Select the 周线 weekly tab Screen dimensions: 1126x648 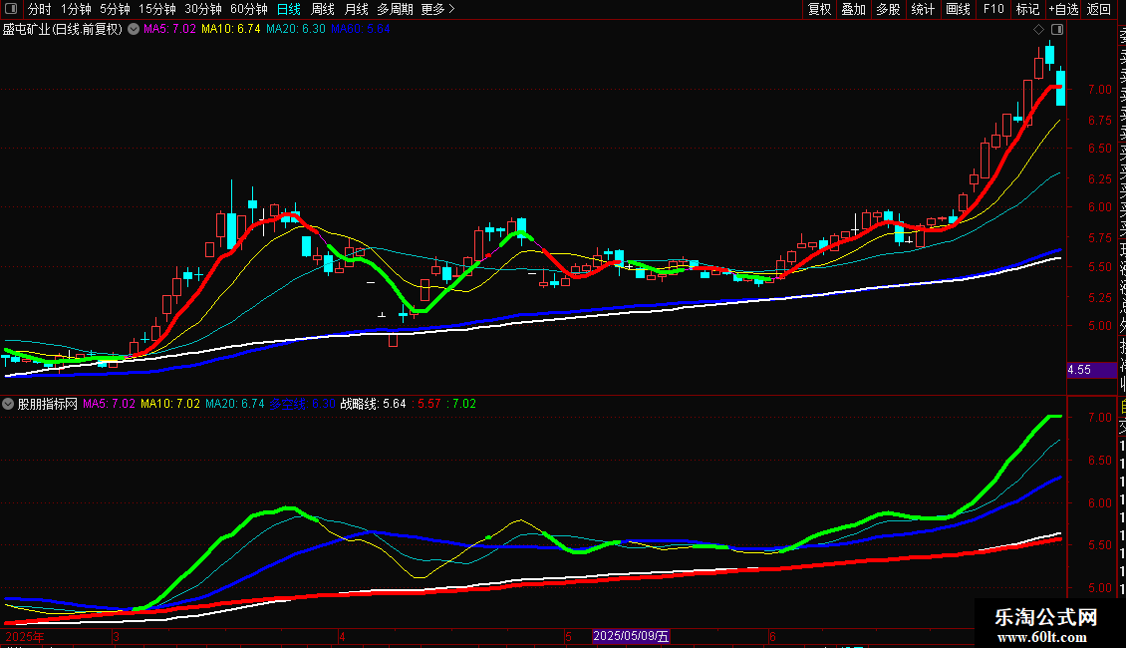point(323,9)
